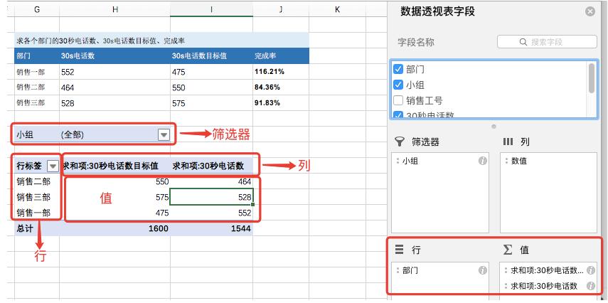Click the field list vertical scrollbar
608x303 pixels.
tap(592, 78)
